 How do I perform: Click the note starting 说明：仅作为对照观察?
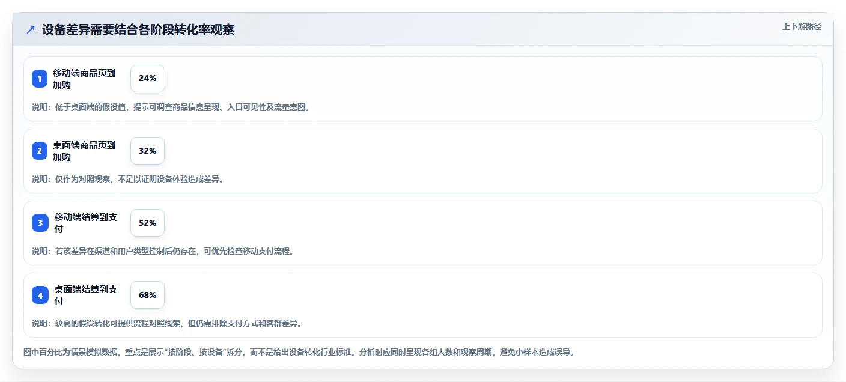tap(128, 179)
